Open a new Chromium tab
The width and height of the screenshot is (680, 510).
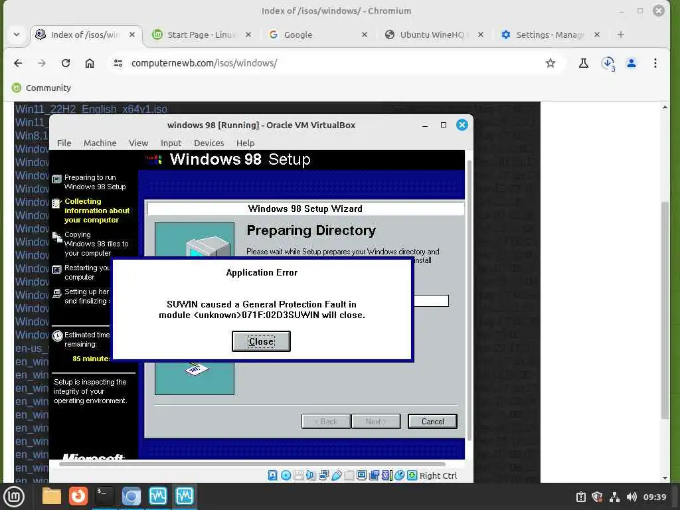coord(621,35)
